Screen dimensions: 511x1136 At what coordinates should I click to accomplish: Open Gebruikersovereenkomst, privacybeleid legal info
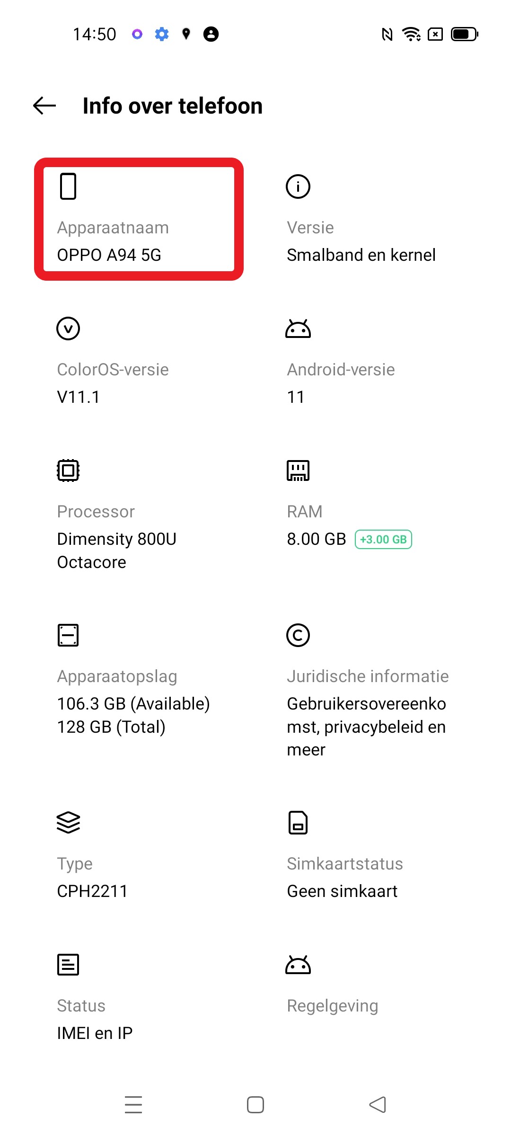click(367, 727)
